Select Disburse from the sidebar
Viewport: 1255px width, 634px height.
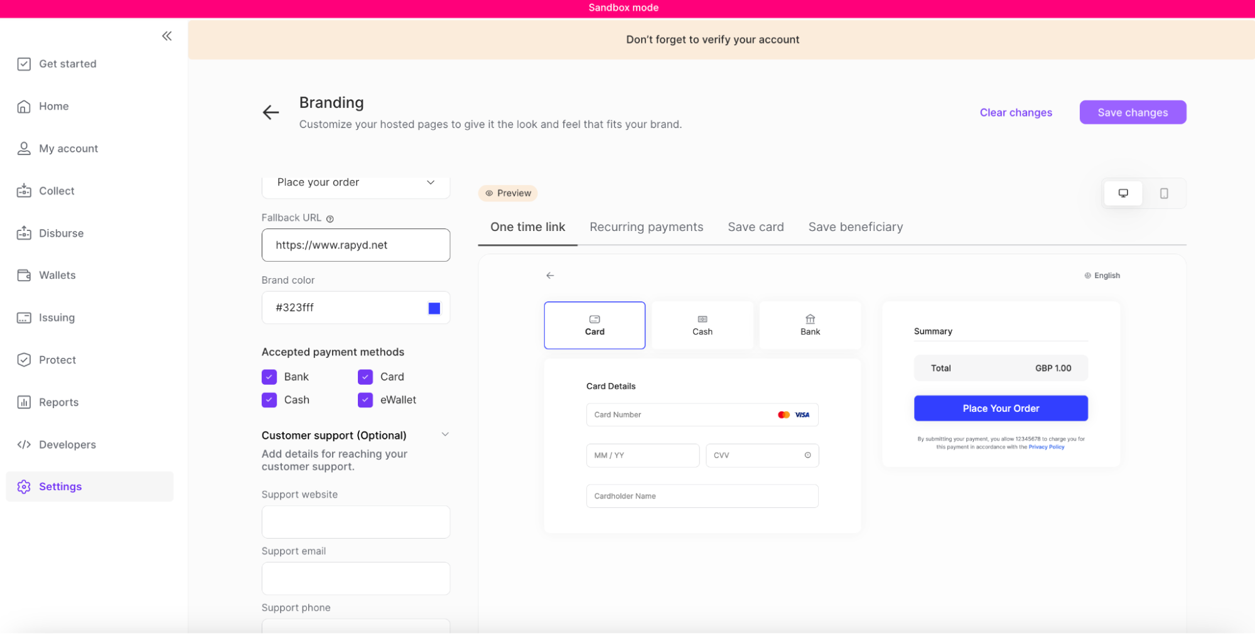(61, 233)
